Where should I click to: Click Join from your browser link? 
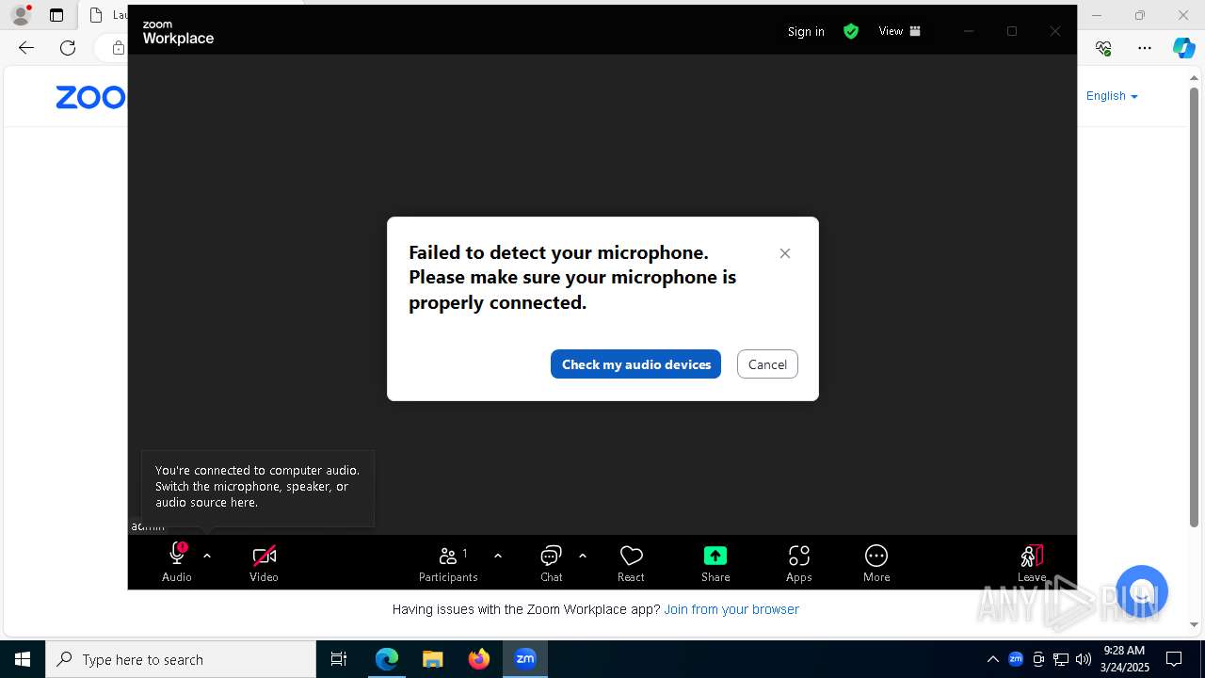[731, 609]
